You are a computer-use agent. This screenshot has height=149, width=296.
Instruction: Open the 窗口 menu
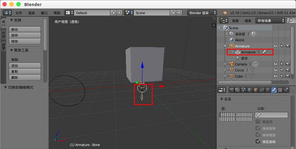44,13
